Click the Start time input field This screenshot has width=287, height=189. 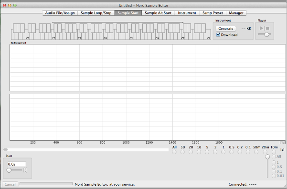[16, 164]
